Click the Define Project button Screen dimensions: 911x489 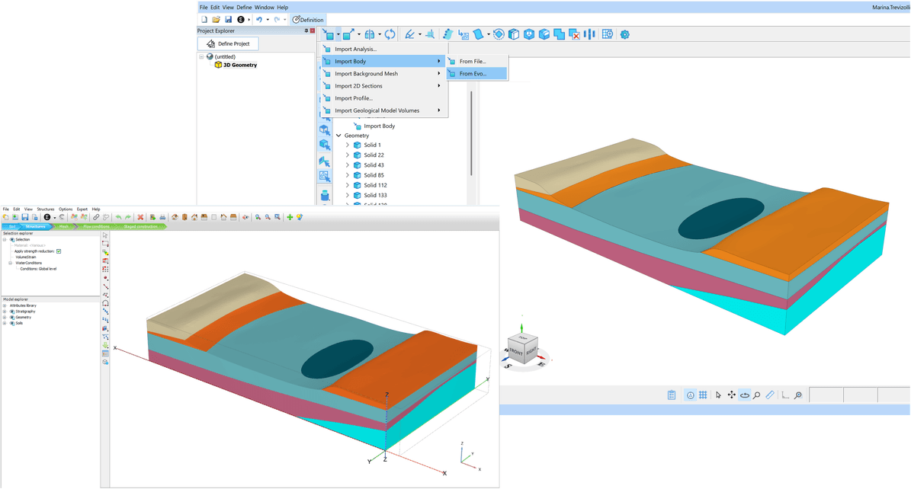pyautogui.click(x=228, y=43)
